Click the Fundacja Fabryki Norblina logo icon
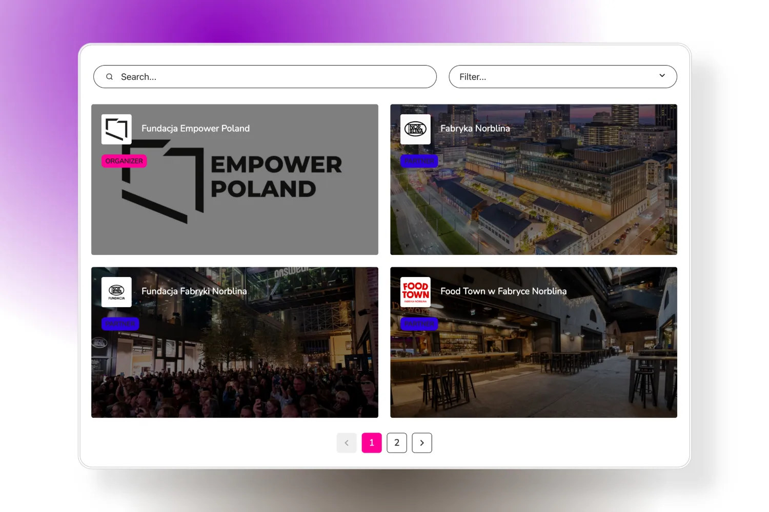Image resolution: width=769 pixels, height=512 pixels. click(x=116, y=292)
